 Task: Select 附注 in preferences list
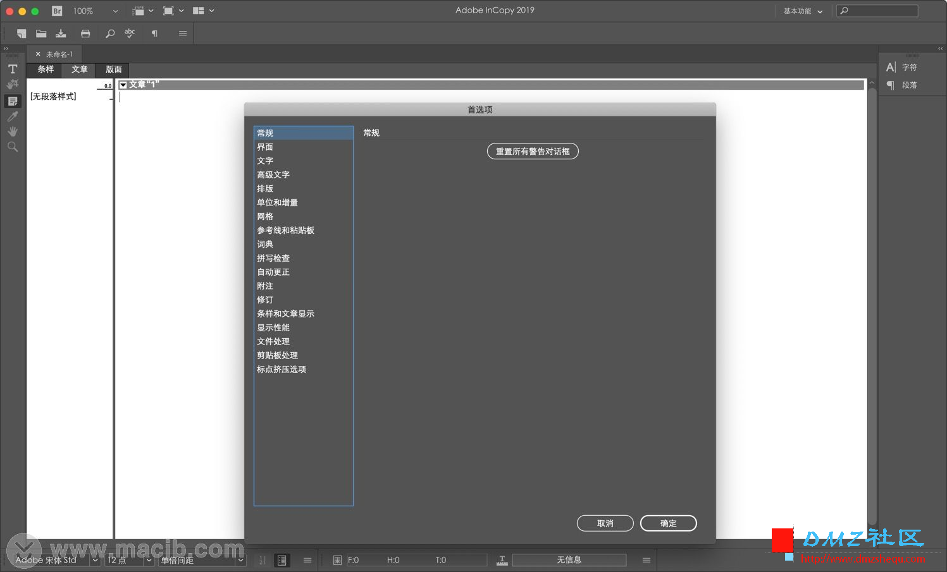point(304,286)
